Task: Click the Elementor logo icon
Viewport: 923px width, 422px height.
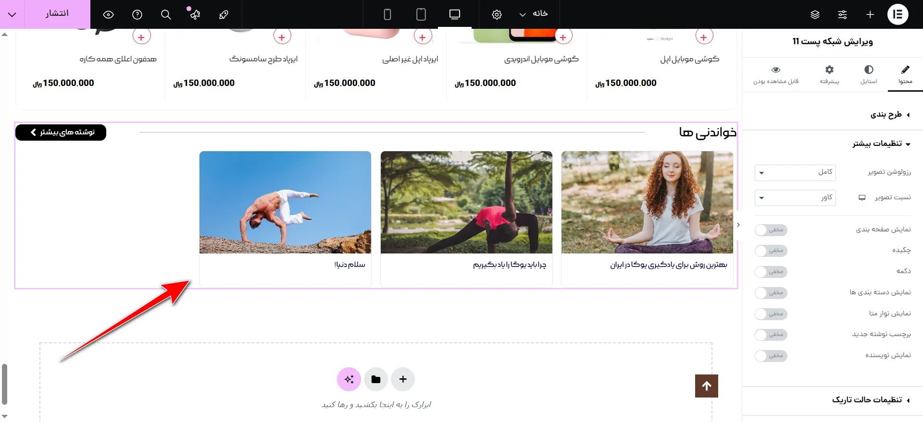Action: pos(897,14)
